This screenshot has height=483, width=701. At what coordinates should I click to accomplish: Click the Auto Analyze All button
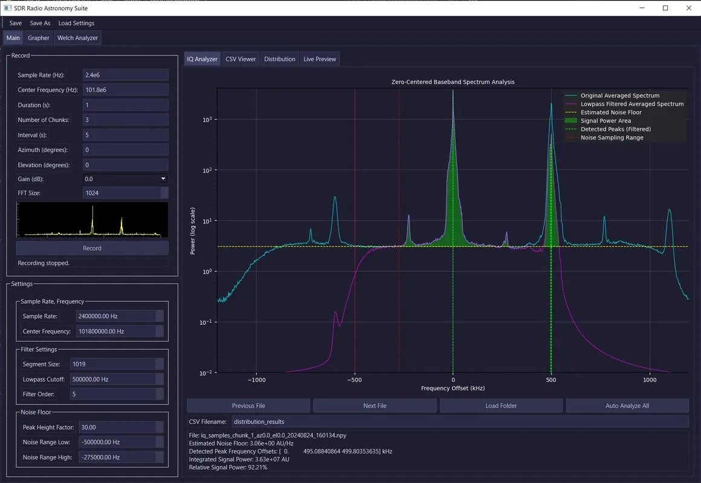pos(627,406)
